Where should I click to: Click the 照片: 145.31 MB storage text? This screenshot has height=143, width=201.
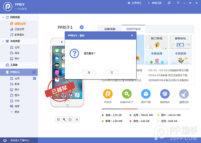click(171, 115)
